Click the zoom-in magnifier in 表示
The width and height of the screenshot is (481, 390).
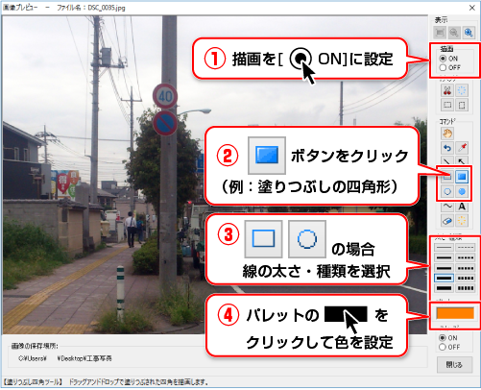point(469,33)
